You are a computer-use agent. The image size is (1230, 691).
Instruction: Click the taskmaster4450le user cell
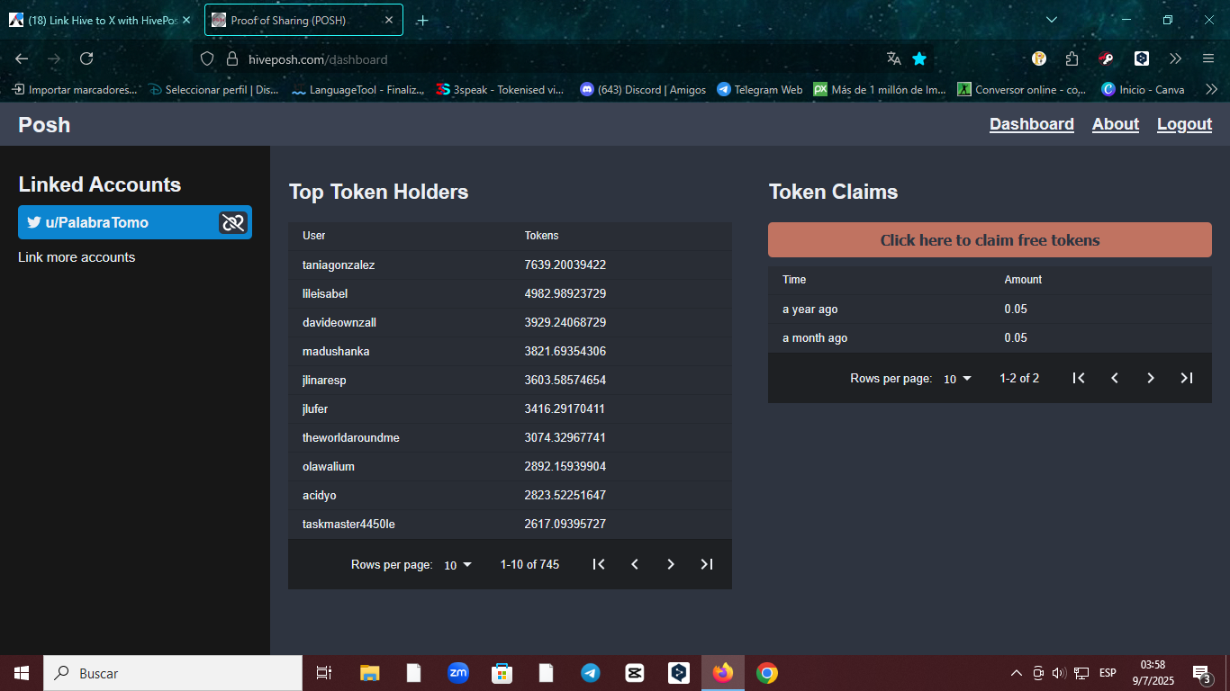pos(348,525)
